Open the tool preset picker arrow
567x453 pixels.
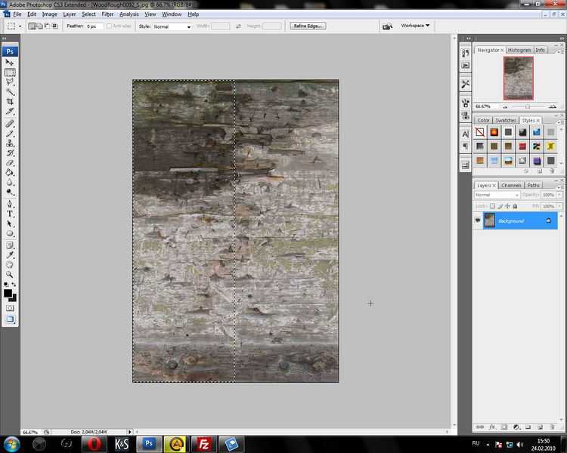[20, 26]
